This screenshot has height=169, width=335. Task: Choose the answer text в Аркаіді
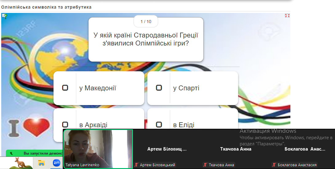(x=93, y=125)
